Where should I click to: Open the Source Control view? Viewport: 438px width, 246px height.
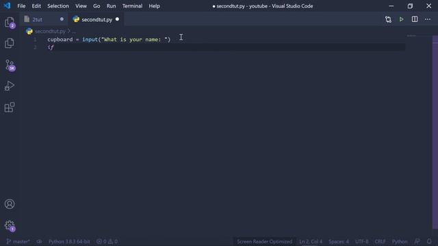pos(10,66)
